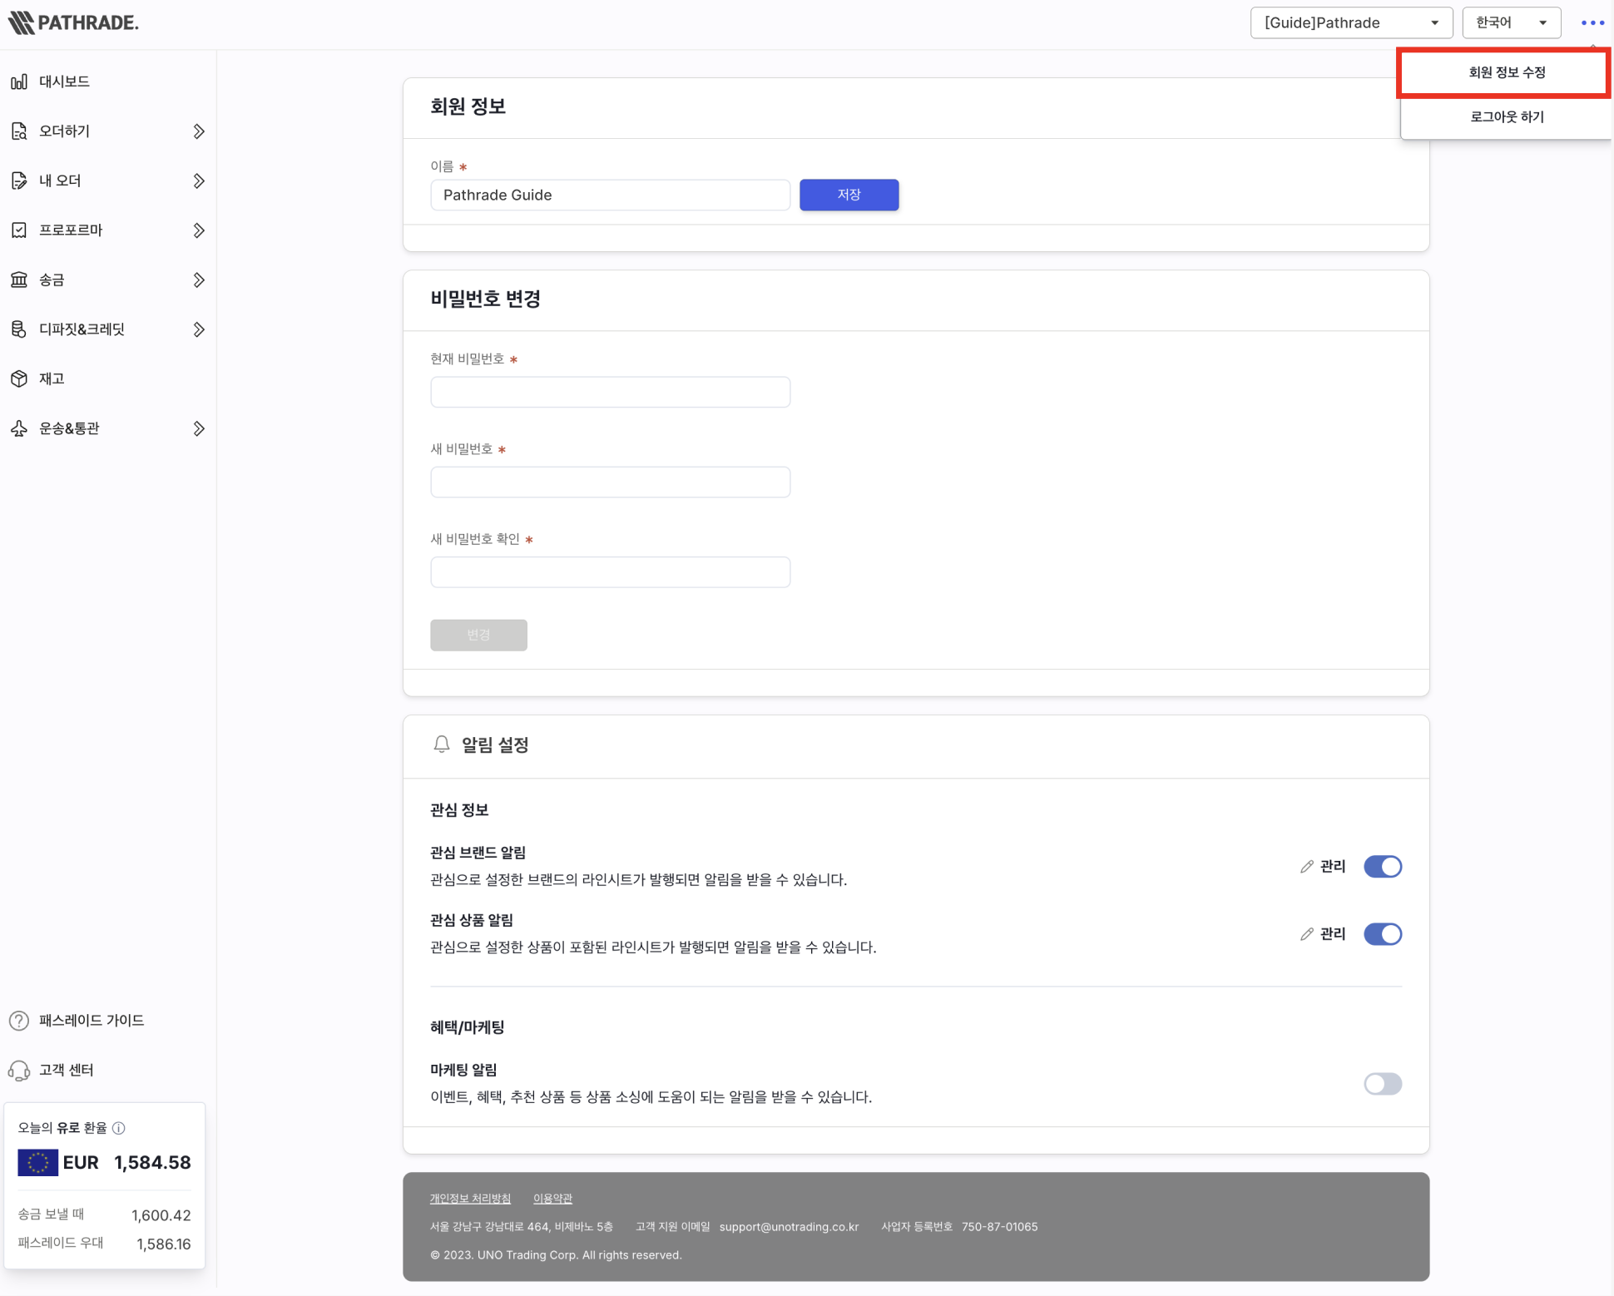Click the 고객 센터 headset icon

(x=19, y=1071)
